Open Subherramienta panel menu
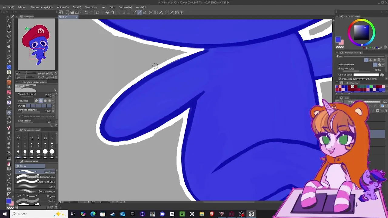Image resolution: width=388 pixels, height=218 pixels. tap(17, 161)
